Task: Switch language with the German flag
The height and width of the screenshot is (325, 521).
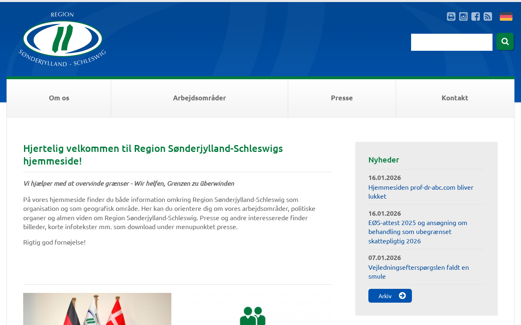Action: tap(506, 17)
